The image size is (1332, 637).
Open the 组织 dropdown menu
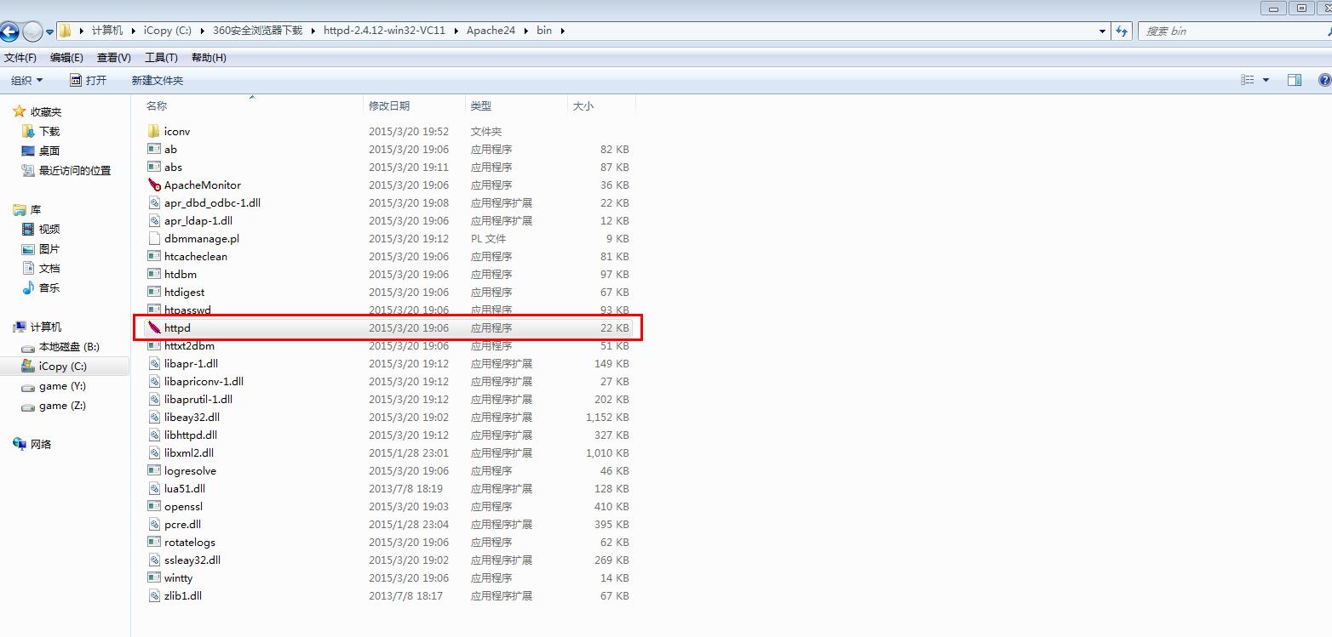26,80
